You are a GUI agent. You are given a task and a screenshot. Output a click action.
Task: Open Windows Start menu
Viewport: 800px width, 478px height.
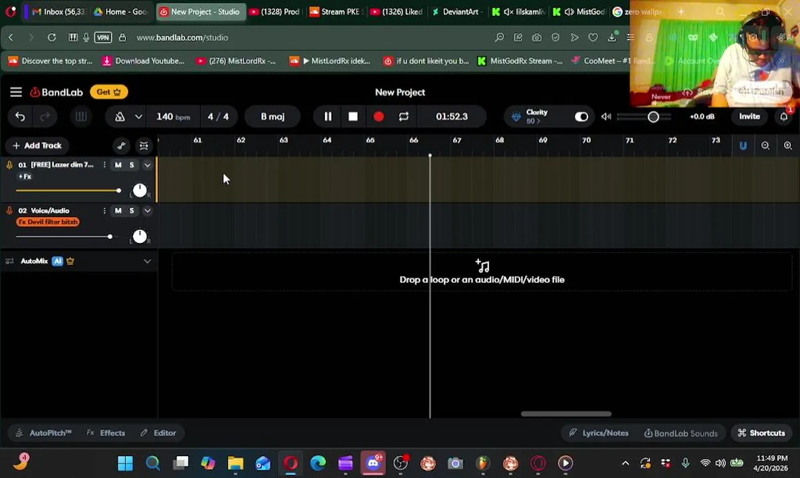pyautogui.click(x=125, y=463)
